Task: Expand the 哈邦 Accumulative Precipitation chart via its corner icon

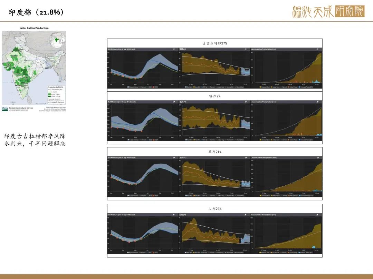Action: 318,102
